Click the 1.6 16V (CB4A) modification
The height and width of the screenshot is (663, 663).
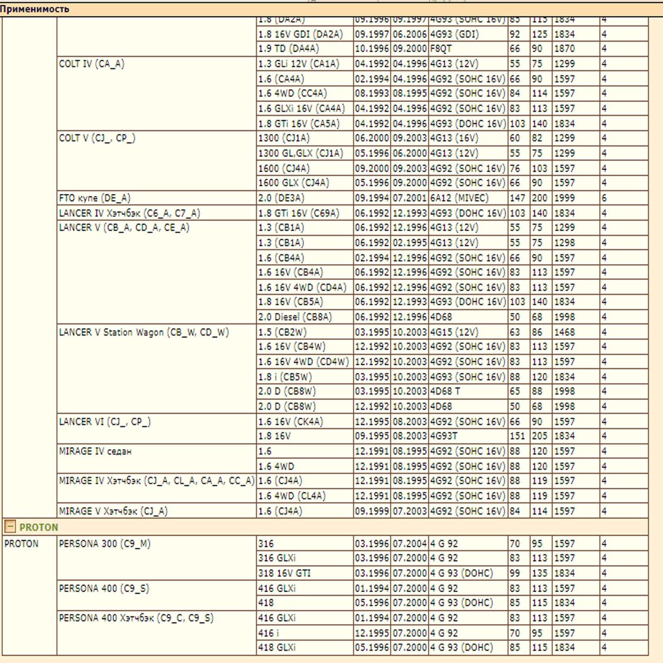coord(305,272)
